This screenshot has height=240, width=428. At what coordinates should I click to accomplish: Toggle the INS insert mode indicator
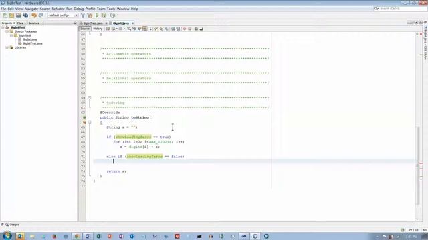pyautogui.click(x=425, y=230)
